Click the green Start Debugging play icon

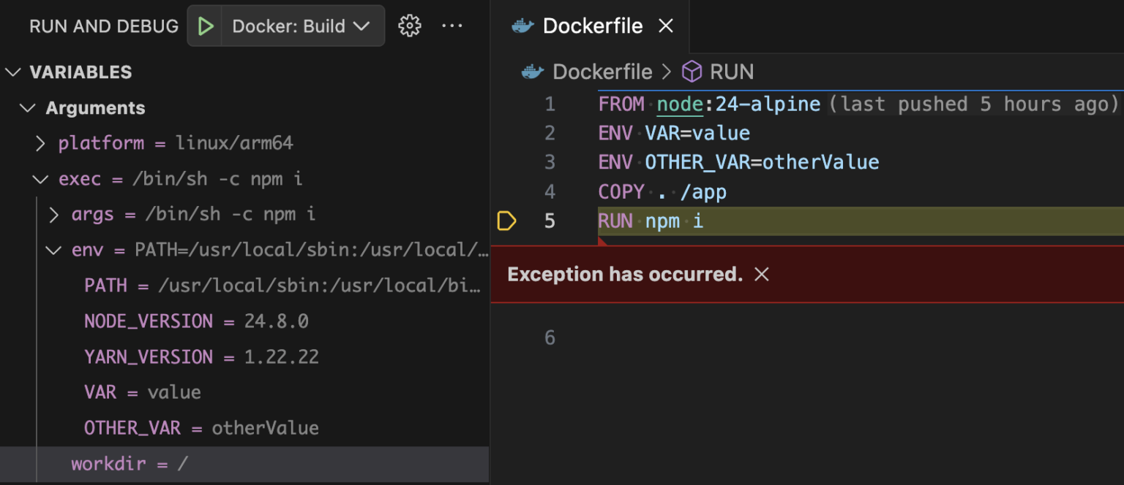pyautogui.click(x=206, y=26)
